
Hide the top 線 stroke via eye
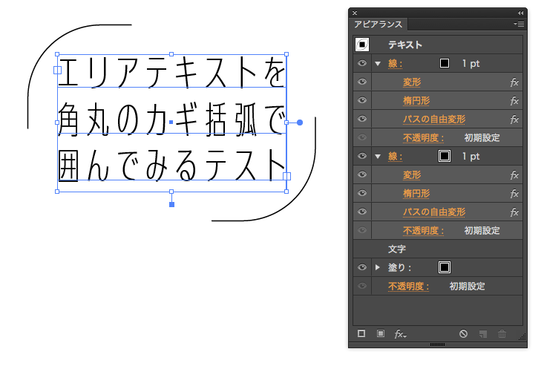tap(362, 63)
